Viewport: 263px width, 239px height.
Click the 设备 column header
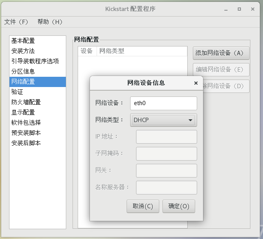coord(87,51)
